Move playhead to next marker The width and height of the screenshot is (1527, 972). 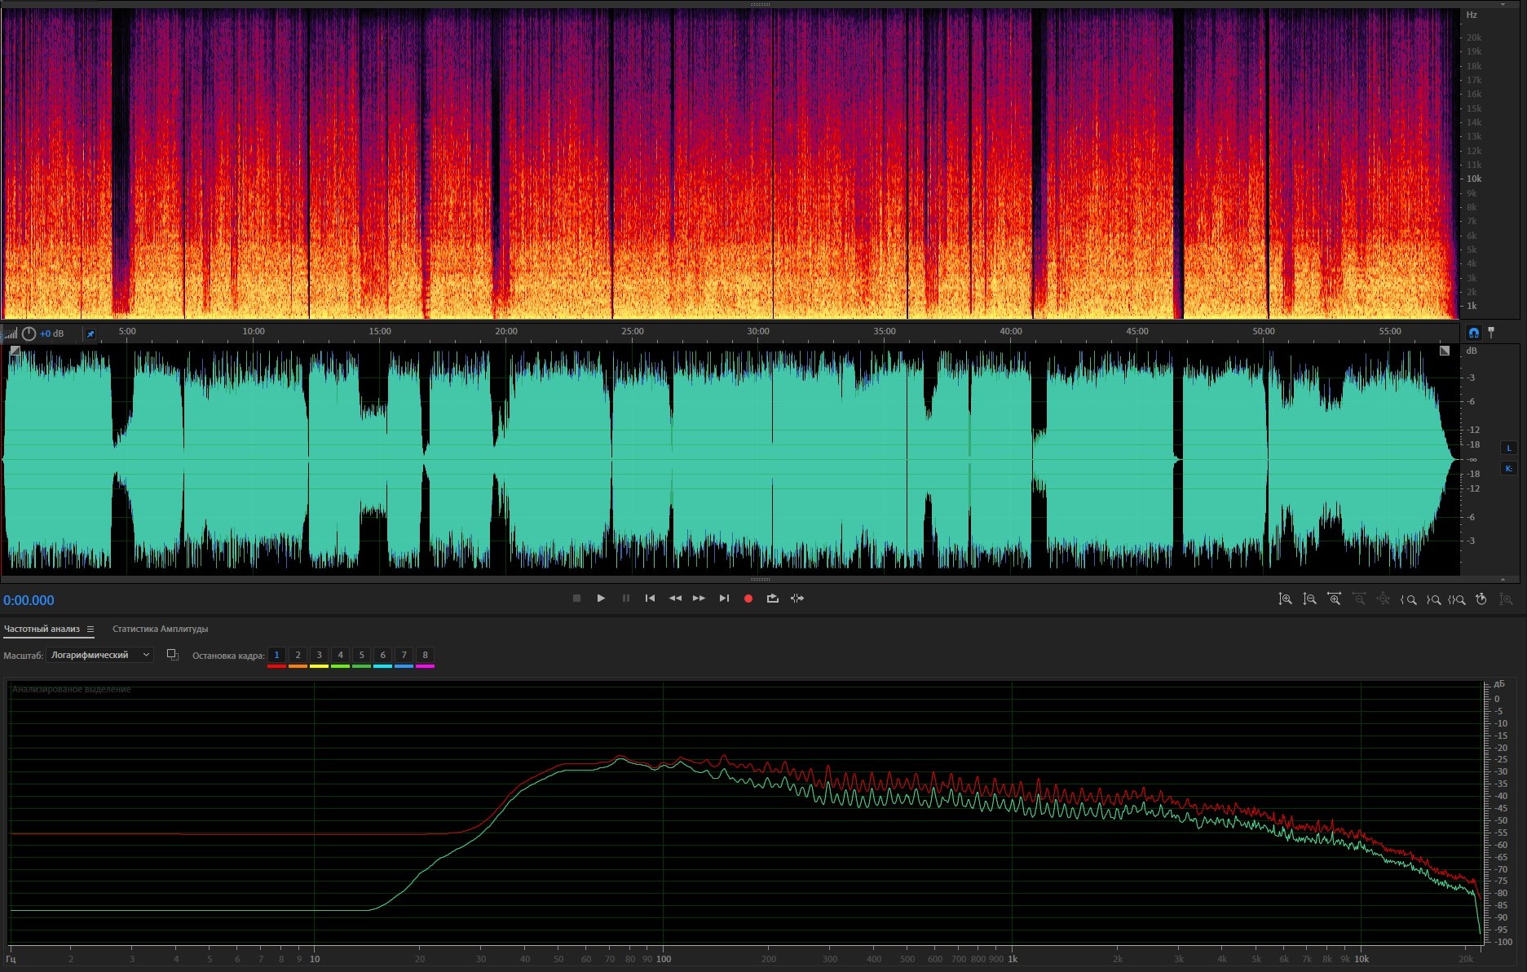(x=724, y=599)
